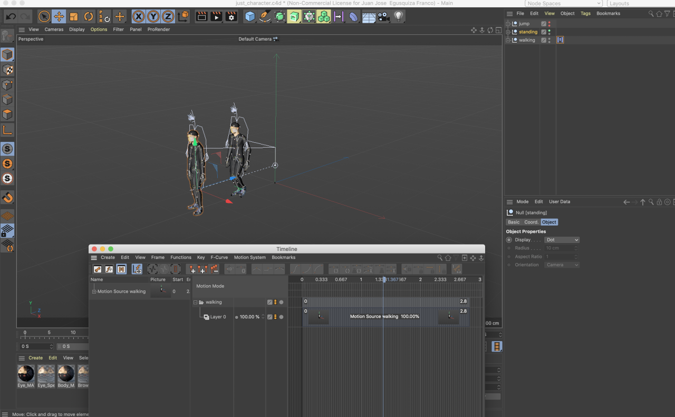Click the Basic tab in Attributes panel

click(x=513, y=222)
